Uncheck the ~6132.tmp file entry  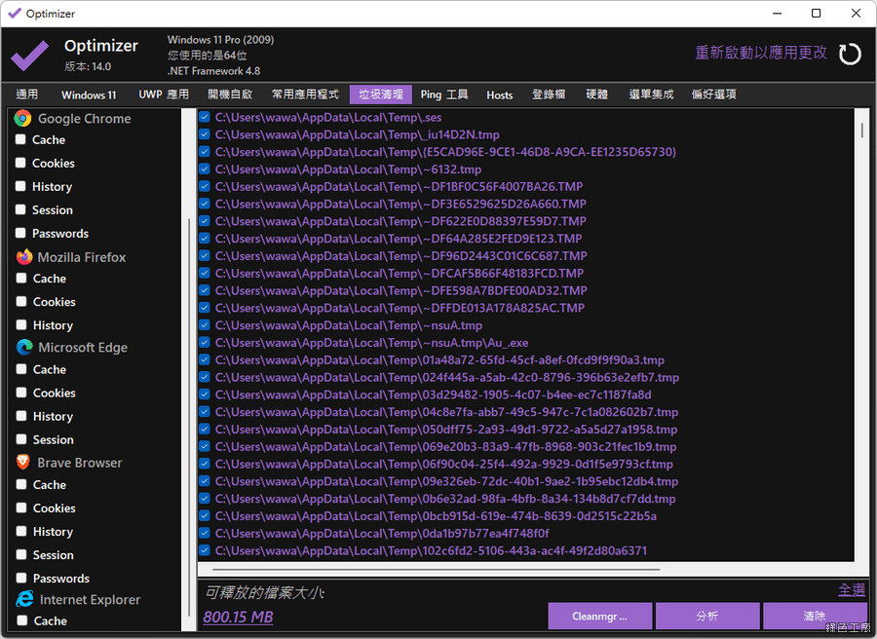205,169
